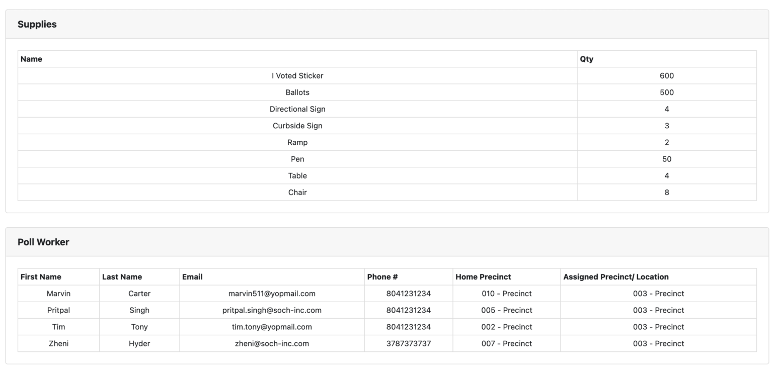Image resolution: width=773 pixels, height=376 pixels.
Task: Select the Name column header in Supplies
Action: pos(31,59)
